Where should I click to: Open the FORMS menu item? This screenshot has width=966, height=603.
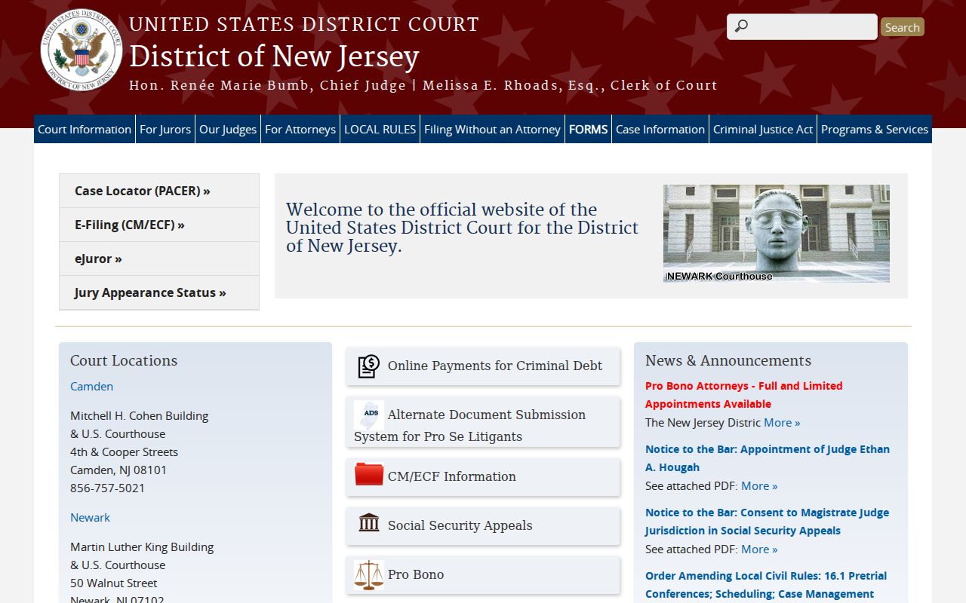[x=588, y=129]
